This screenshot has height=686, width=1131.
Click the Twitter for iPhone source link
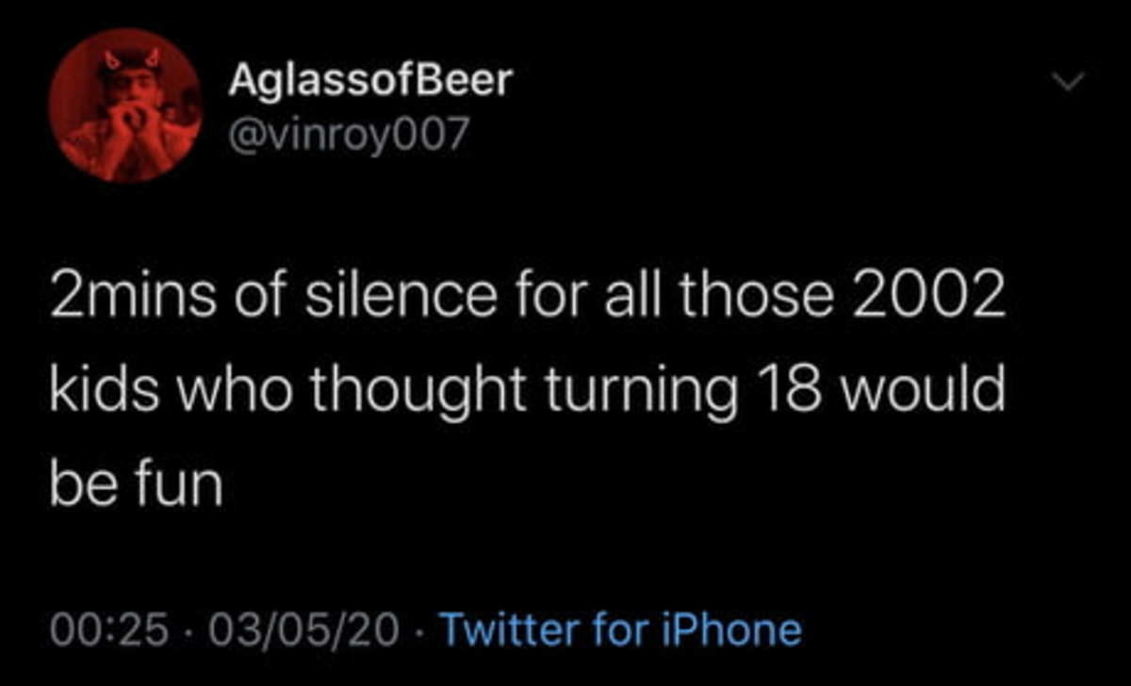click(621, 629)
